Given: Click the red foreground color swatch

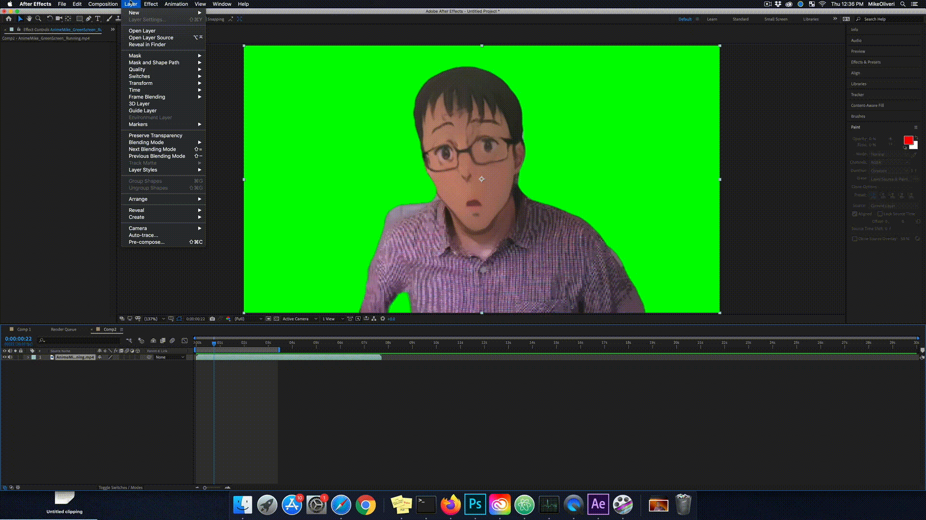Looking at the screenshot, I should pyautogui.click(x=908, y=140).
